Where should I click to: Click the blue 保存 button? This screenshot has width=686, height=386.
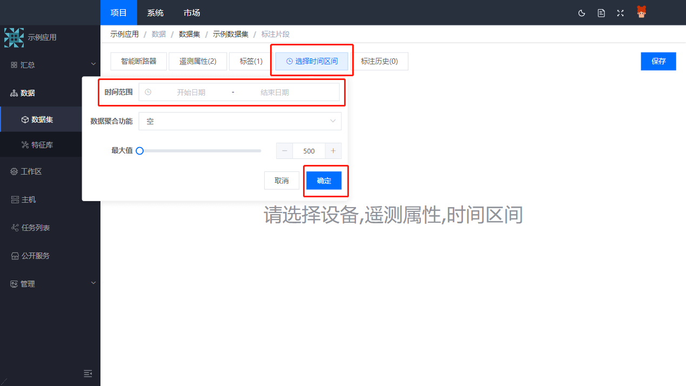[x=658, y=61]
